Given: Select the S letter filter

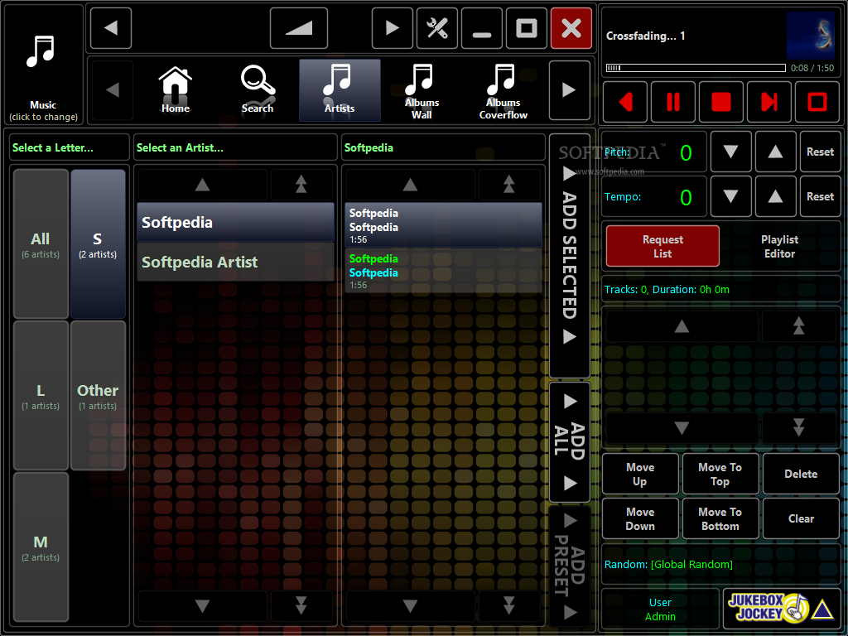Looking at the screenshot, I should click(x=98, y=244).
